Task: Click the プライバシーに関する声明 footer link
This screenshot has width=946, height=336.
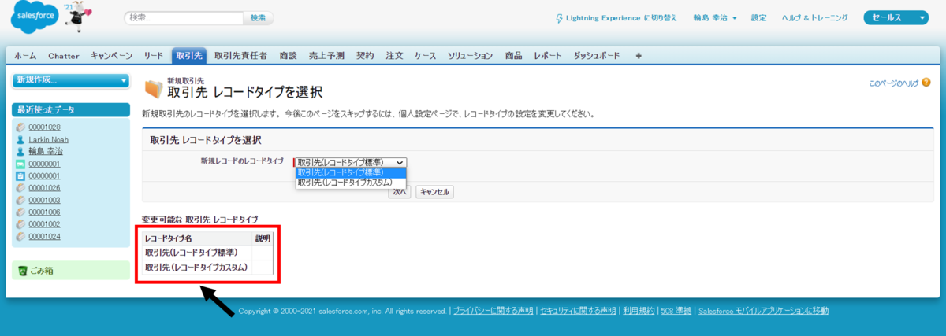Action: (493, 311)
